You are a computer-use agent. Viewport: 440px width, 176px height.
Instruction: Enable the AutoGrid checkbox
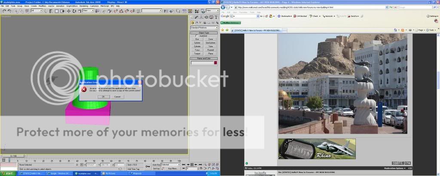point(197,36)
